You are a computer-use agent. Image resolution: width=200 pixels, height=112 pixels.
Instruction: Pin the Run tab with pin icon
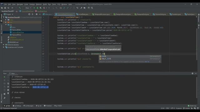coord(4,98)
